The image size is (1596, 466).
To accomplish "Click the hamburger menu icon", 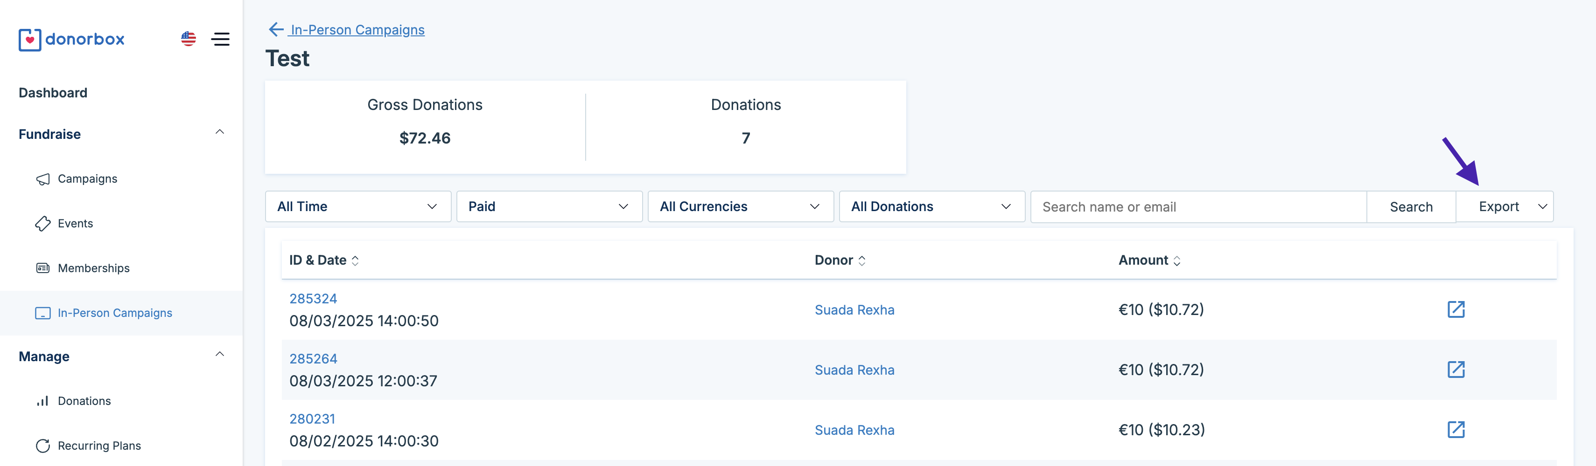I will tap(220, 39).
